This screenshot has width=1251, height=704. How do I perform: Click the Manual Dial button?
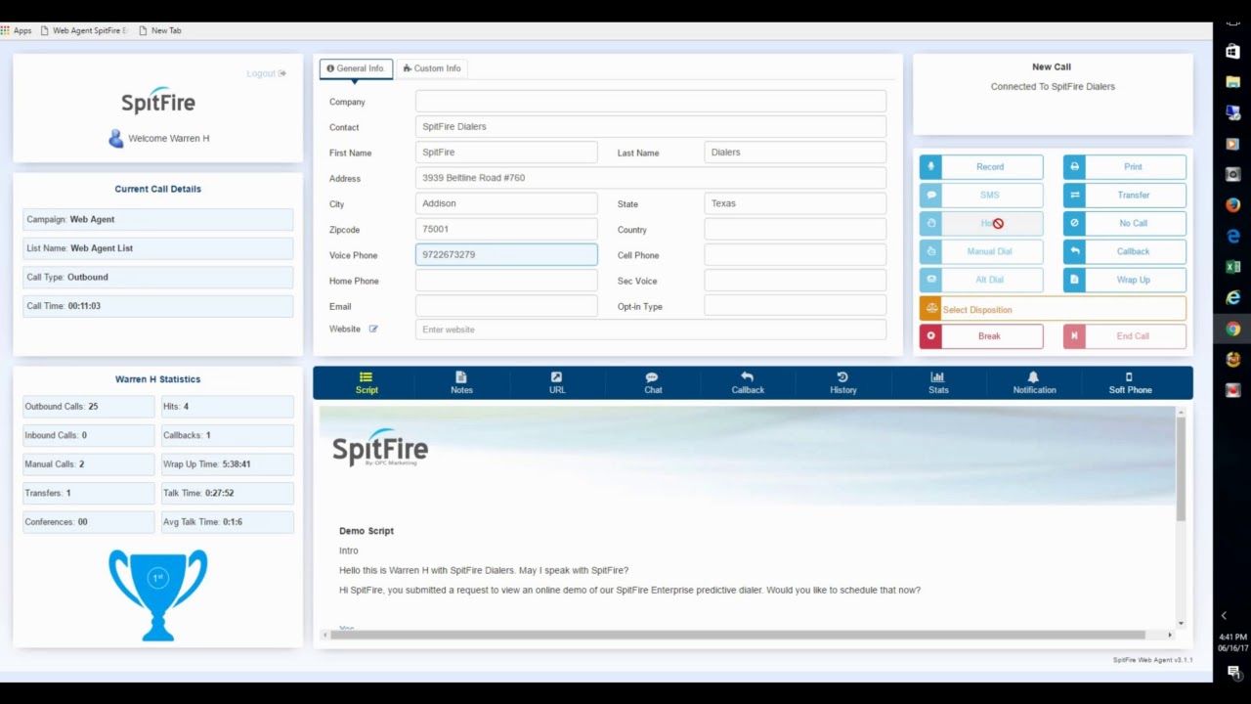pyautogui.click(x=981, y=251)
